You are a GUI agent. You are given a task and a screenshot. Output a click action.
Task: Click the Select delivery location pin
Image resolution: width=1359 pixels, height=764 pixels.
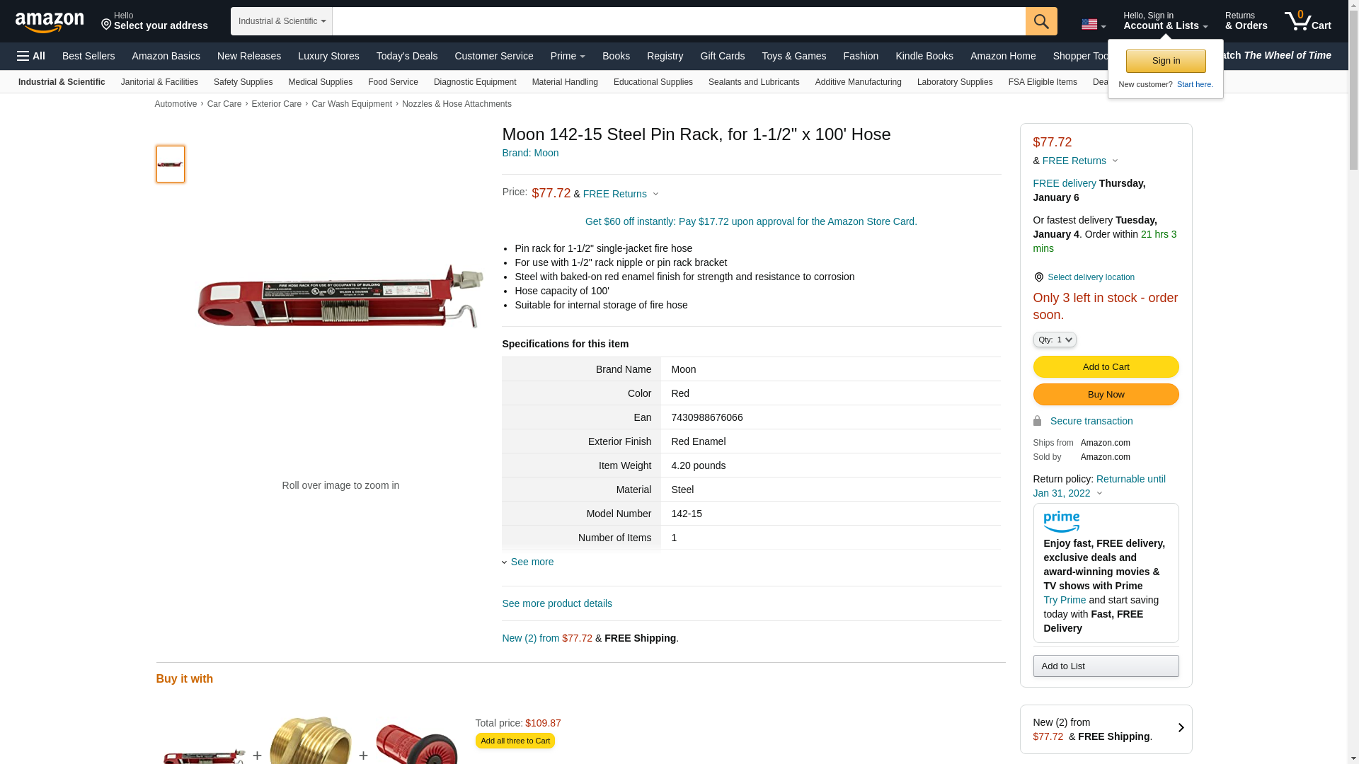1038,277
